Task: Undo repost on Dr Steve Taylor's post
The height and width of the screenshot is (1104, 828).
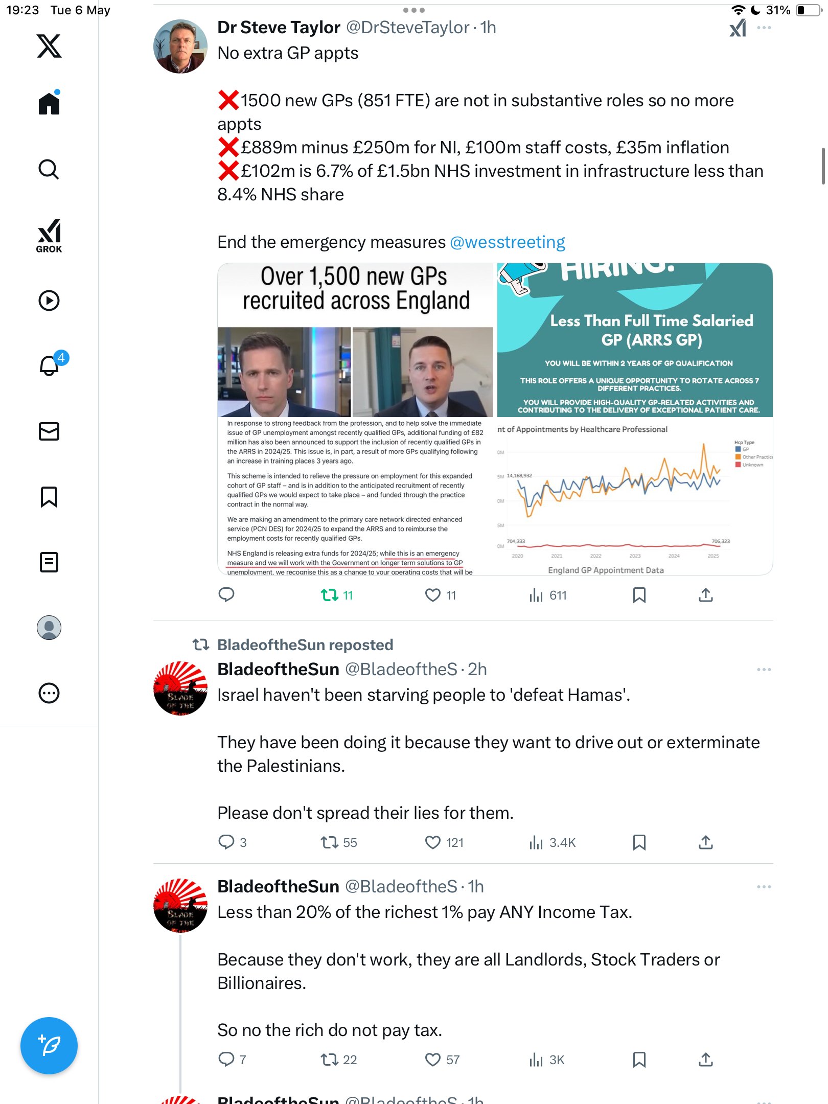Action: click(337, 595)
